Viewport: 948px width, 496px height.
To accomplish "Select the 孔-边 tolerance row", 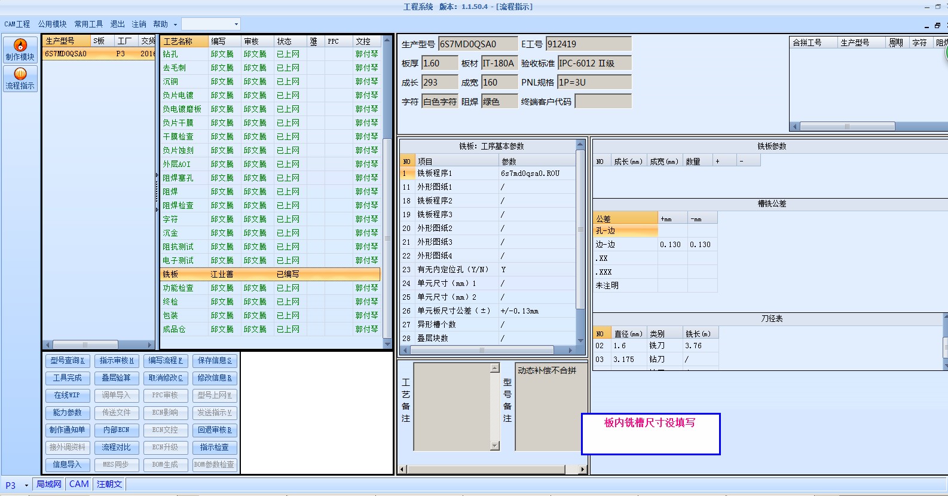I will coord(656,231).
